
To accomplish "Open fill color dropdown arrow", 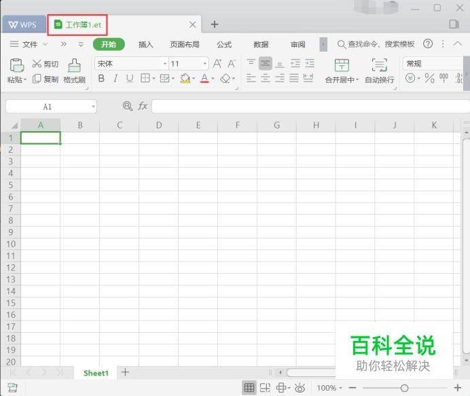I will [194, 79].
